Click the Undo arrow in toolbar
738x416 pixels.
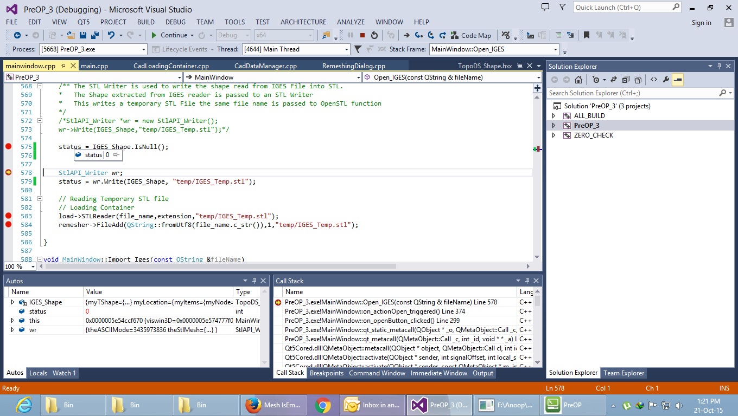click(111, 35)
